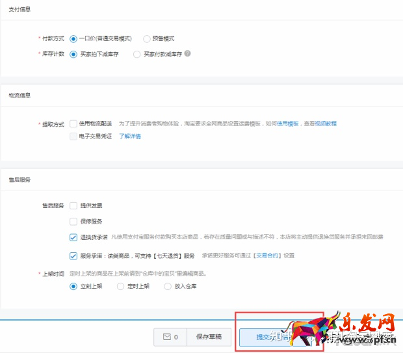Click 了解详情 link for electronic voucher

pos(130,137)
